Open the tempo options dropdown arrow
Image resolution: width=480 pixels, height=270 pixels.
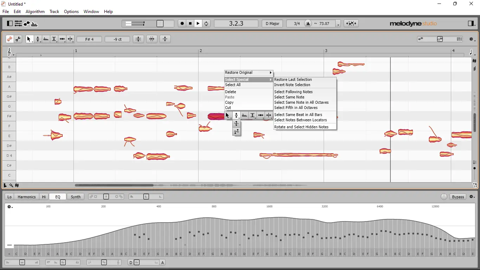(x=338, y=24)
